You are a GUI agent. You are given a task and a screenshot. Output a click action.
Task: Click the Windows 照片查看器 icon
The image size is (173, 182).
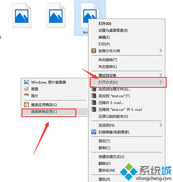pos(26,82)
